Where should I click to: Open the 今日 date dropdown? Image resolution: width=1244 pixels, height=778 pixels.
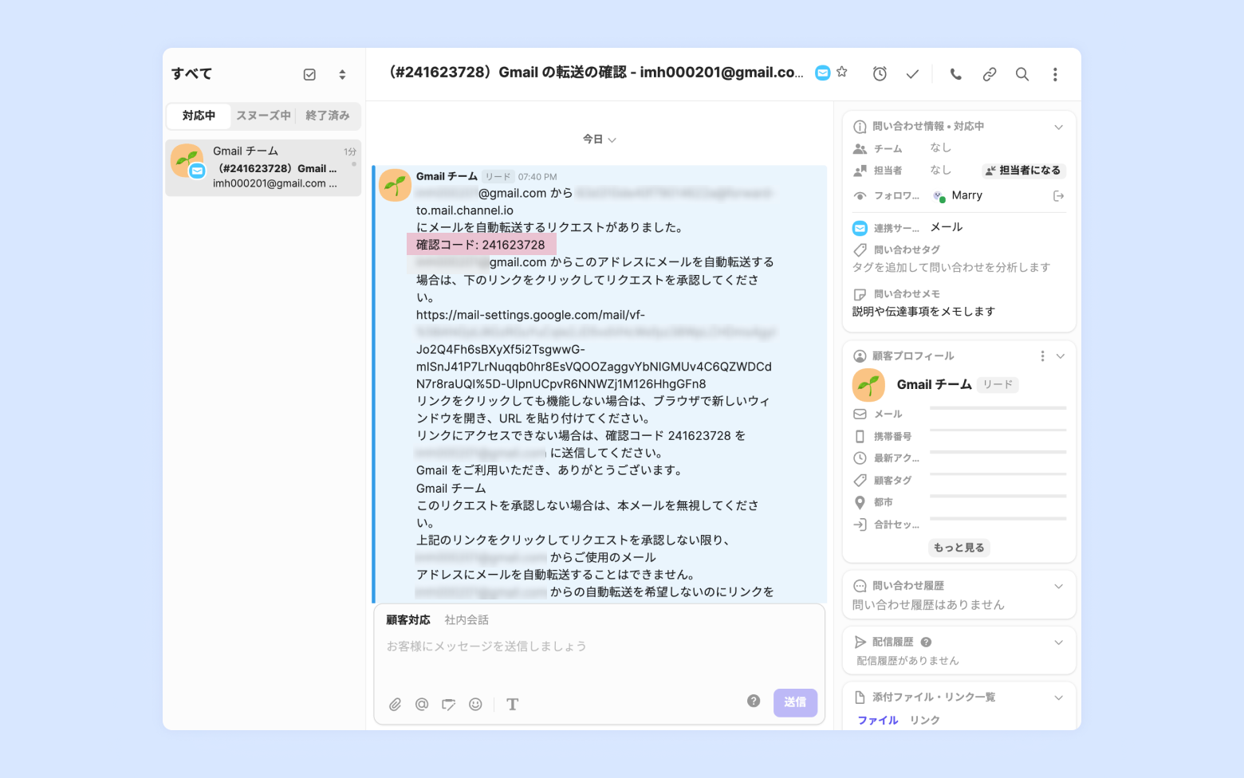pyautogui.click(x=599, y=139)
